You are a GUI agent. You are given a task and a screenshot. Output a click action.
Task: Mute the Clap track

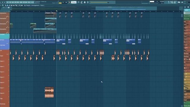click(9, 102)
